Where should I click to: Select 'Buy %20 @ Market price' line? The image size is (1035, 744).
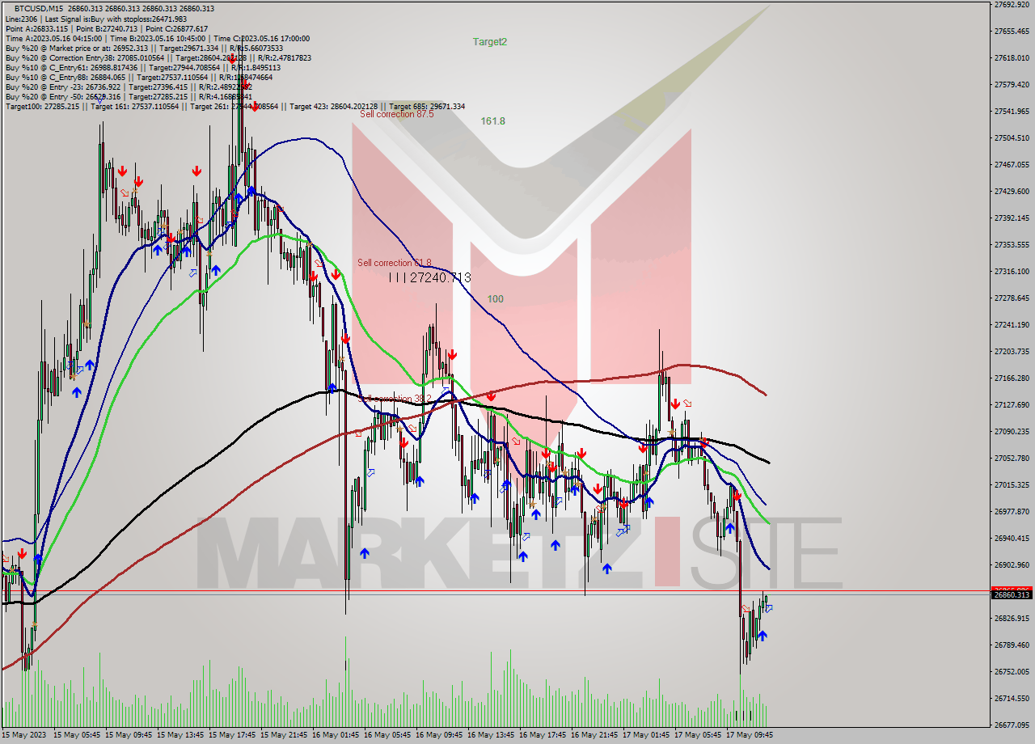[x=144, y=48]
